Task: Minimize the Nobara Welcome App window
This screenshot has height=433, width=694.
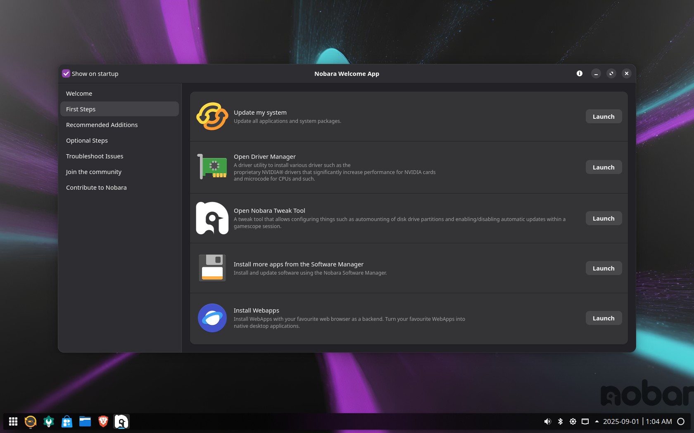Action: [x=596, y=73]
